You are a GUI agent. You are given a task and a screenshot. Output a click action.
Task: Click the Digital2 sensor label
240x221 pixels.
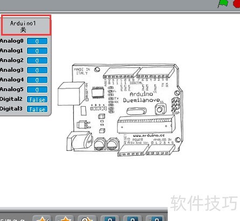pyautogui.click(x=11, y=99)
